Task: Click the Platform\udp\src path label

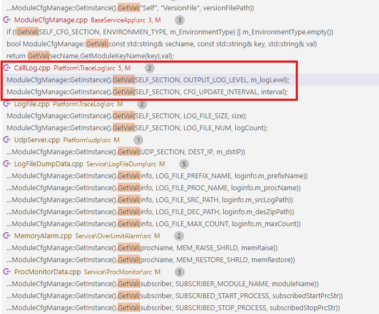Action: pyautogui.click(x=87, y=140)
